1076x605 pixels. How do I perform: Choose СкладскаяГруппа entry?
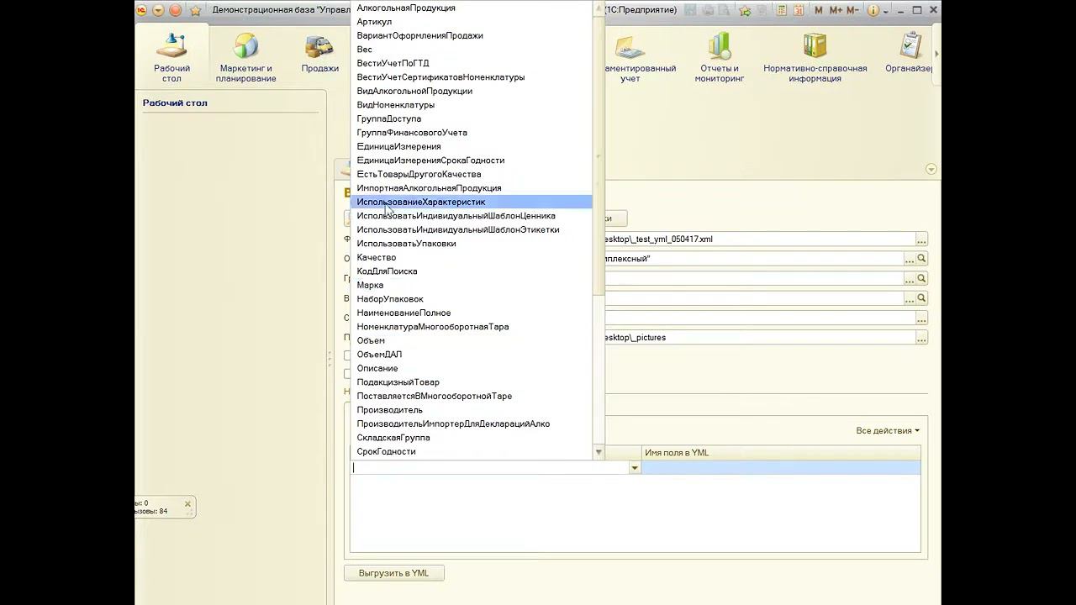tap(471, 438)
